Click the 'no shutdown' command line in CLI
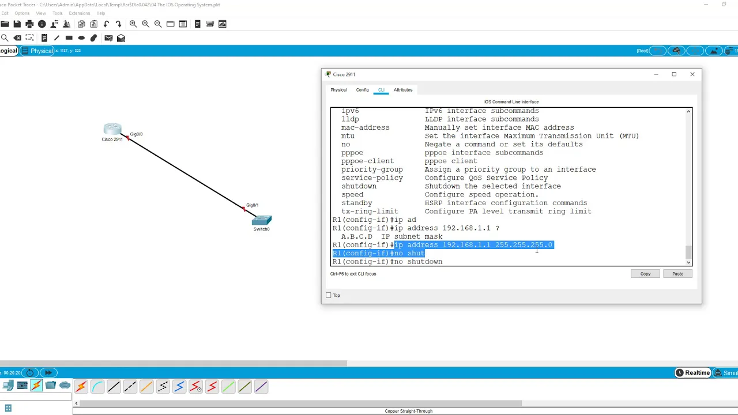The height and width of the screenshot is (415, 738). [387, 262]
